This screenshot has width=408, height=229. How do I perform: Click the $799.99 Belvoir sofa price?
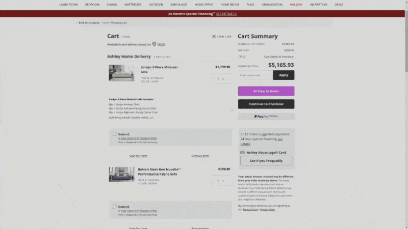coord(224,169)
